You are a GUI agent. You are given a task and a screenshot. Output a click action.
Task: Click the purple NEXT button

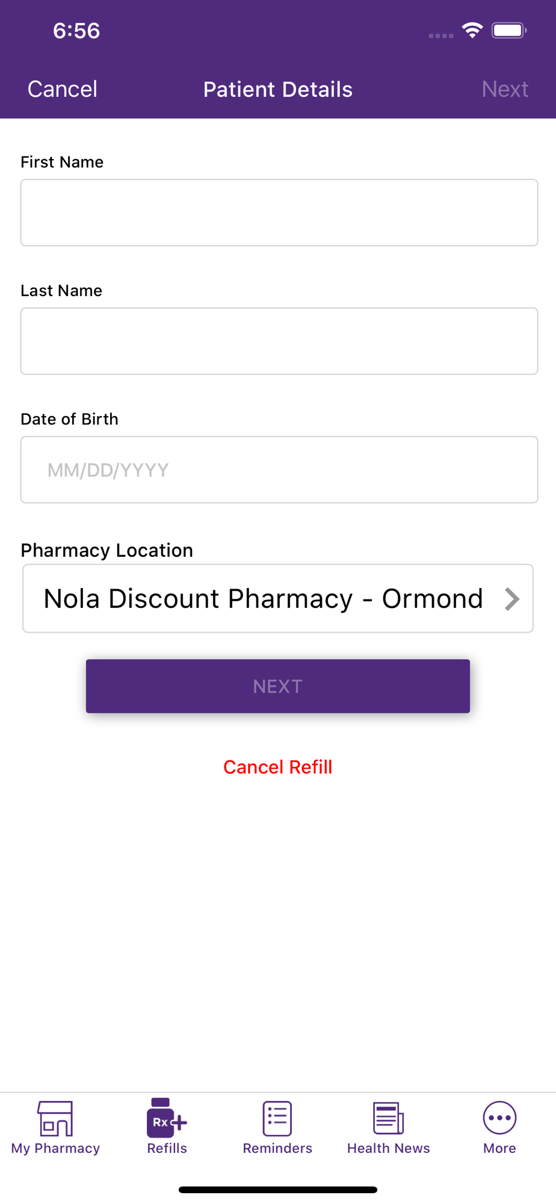point(278,686)
